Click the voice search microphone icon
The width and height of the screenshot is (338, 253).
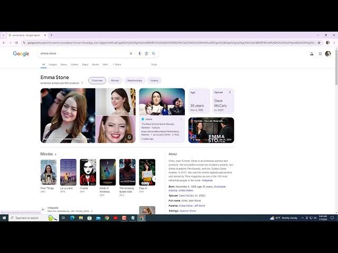(139, 53)
